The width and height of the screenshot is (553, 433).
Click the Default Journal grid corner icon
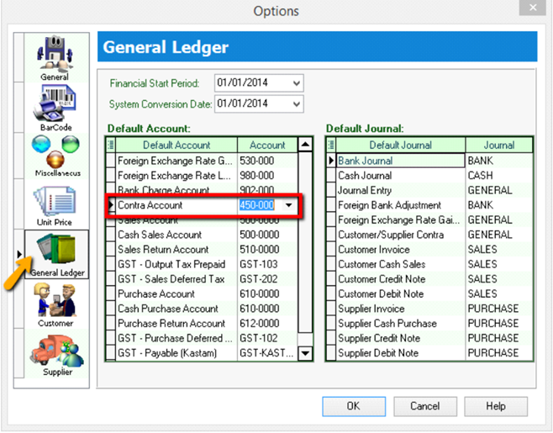pyautogui.click(x=330, y=145)
